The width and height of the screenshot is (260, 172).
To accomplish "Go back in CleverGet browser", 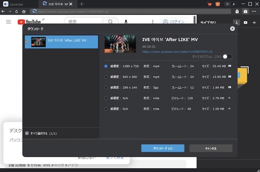I will [x=3, y=11].
